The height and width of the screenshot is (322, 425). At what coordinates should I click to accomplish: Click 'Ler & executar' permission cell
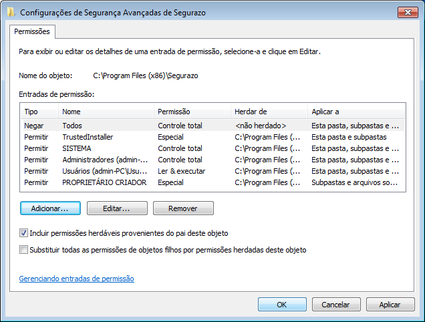point(182,171)
